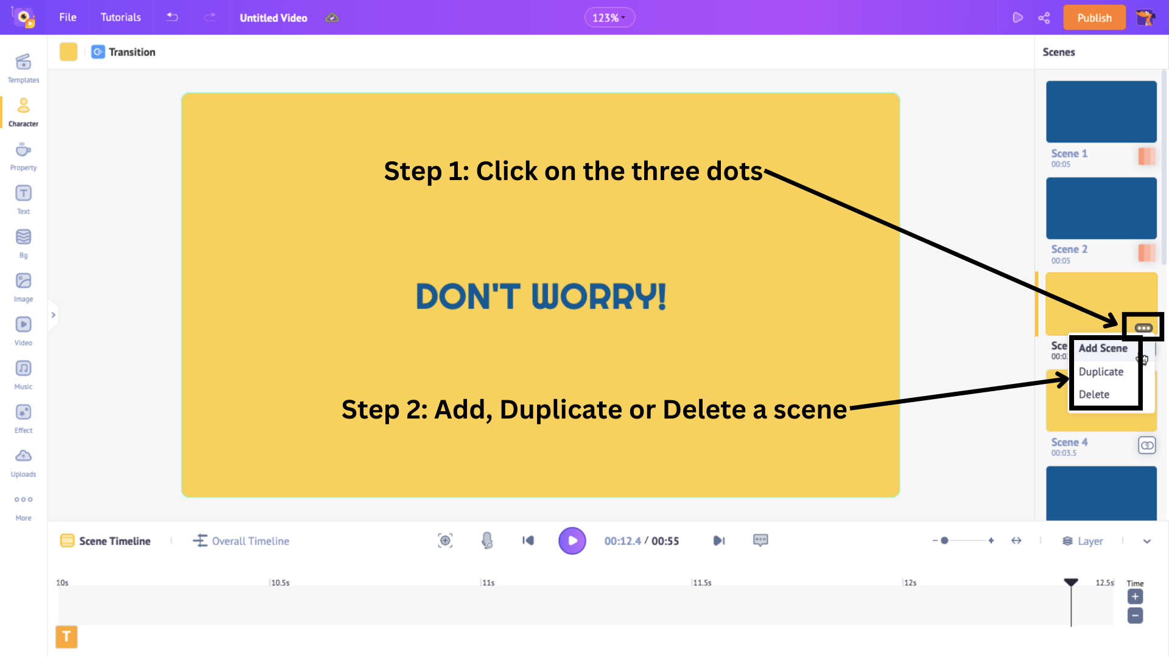Select the Delete scene menu option
1169x657 pixels.
(1094, 394)
